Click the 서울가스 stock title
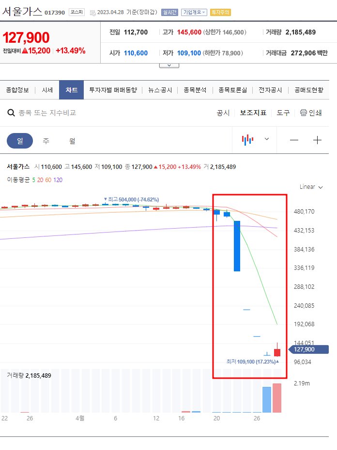The width and height of the screenshot is (337, 450). (x=22, y=12)
